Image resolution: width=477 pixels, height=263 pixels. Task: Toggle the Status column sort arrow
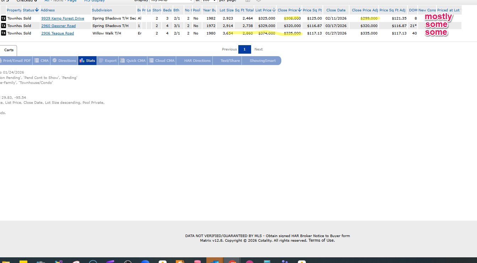[x=37, y=10]
